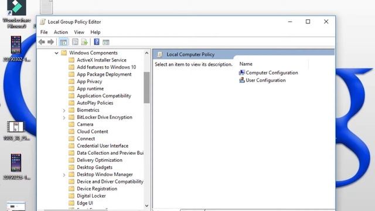
Task: Minimize the Local Group Policy Editor window
Action: [x=290, y=22]
